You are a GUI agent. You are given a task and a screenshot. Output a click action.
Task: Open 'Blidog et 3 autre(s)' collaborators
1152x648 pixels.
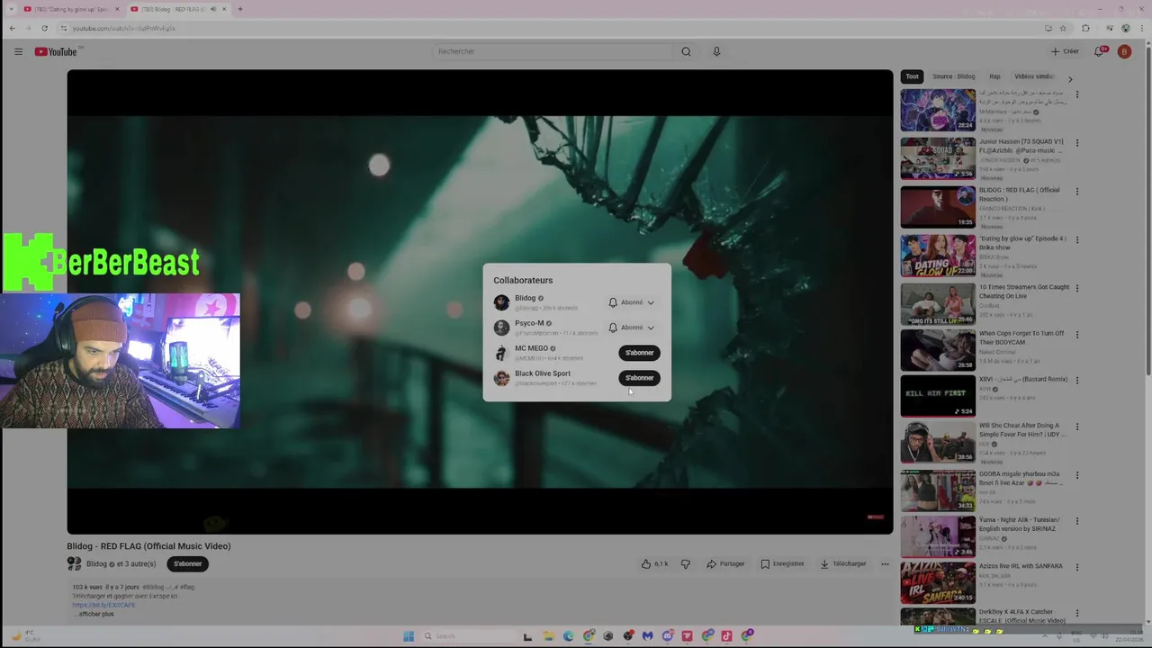pos(121,564)
